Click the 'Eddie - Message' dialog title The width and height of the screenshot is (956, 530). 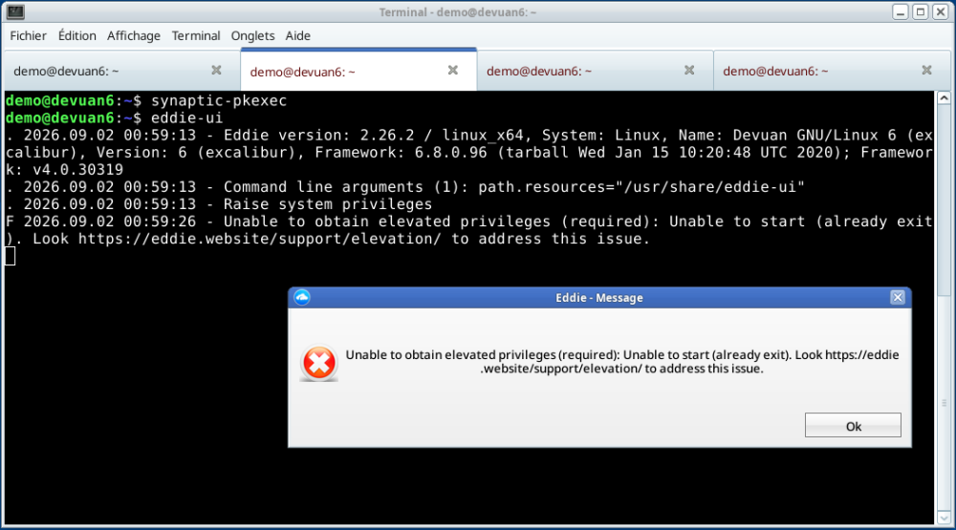click(599, 298)
